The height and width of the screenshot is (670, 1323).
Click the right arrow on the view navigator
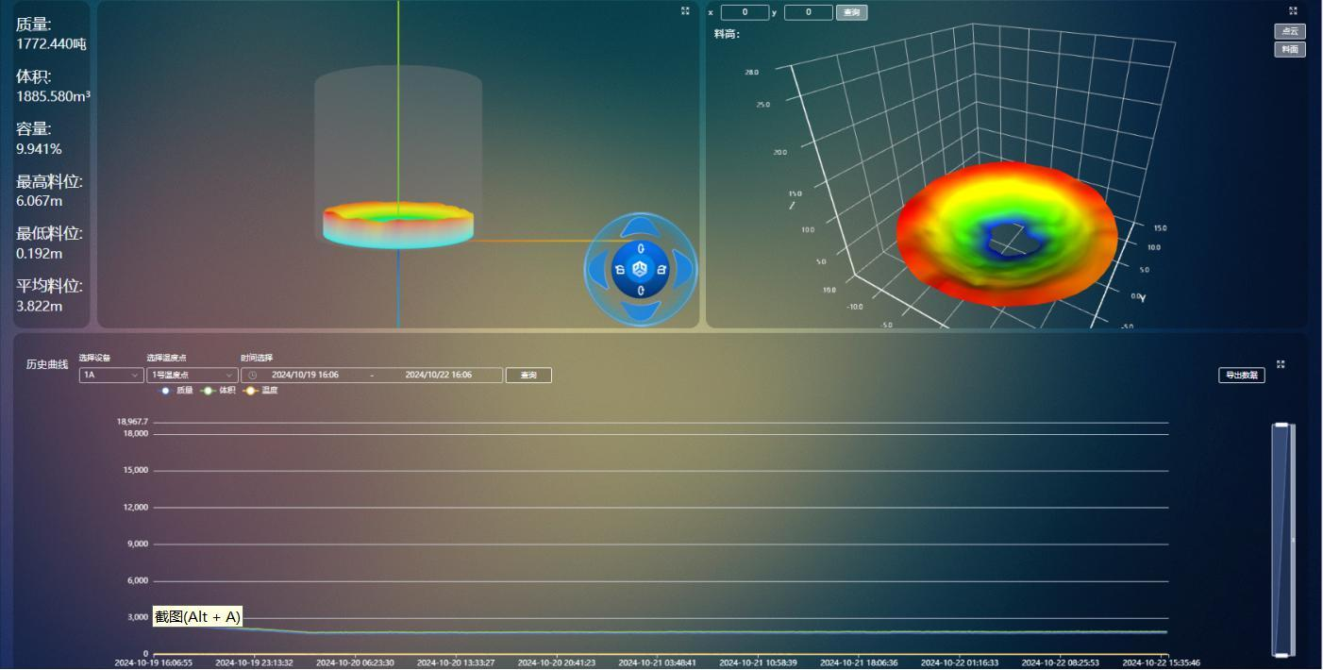[x=682, y=270]
